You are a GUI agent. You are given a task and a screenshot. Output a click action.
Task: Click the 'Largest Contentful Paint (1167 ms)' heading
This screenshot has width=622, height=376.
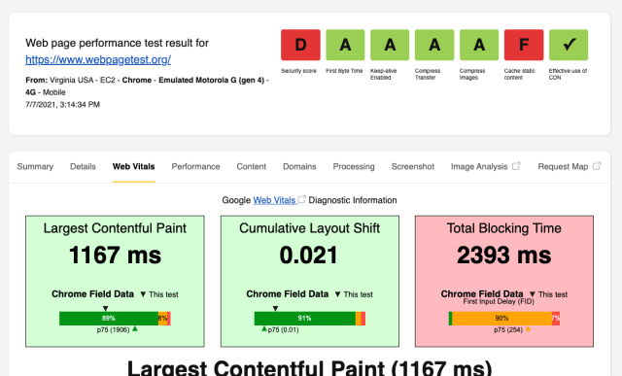pyautogui.click(x=310, y=367)
